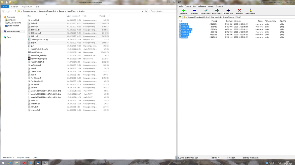The height and width of the screenshot is (165, 295).
Task: Select d3d9.dll in the Explorer file list
Action: click(x=68, y=23)
